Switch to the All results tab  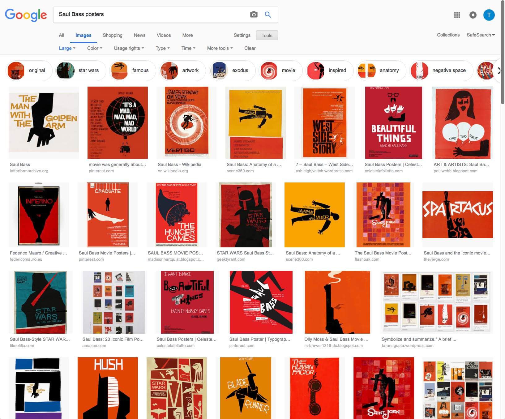click(62, 35)
